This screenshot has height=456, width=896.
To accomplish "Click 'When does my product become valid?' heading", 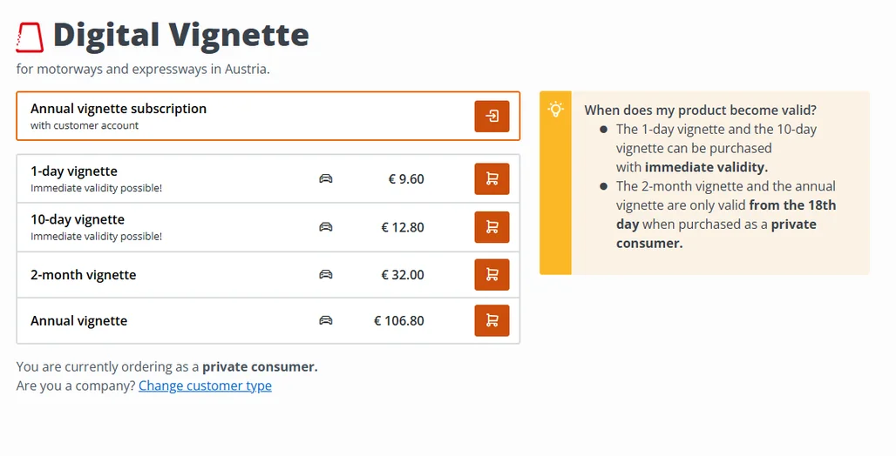I will (x=701, y=111).
